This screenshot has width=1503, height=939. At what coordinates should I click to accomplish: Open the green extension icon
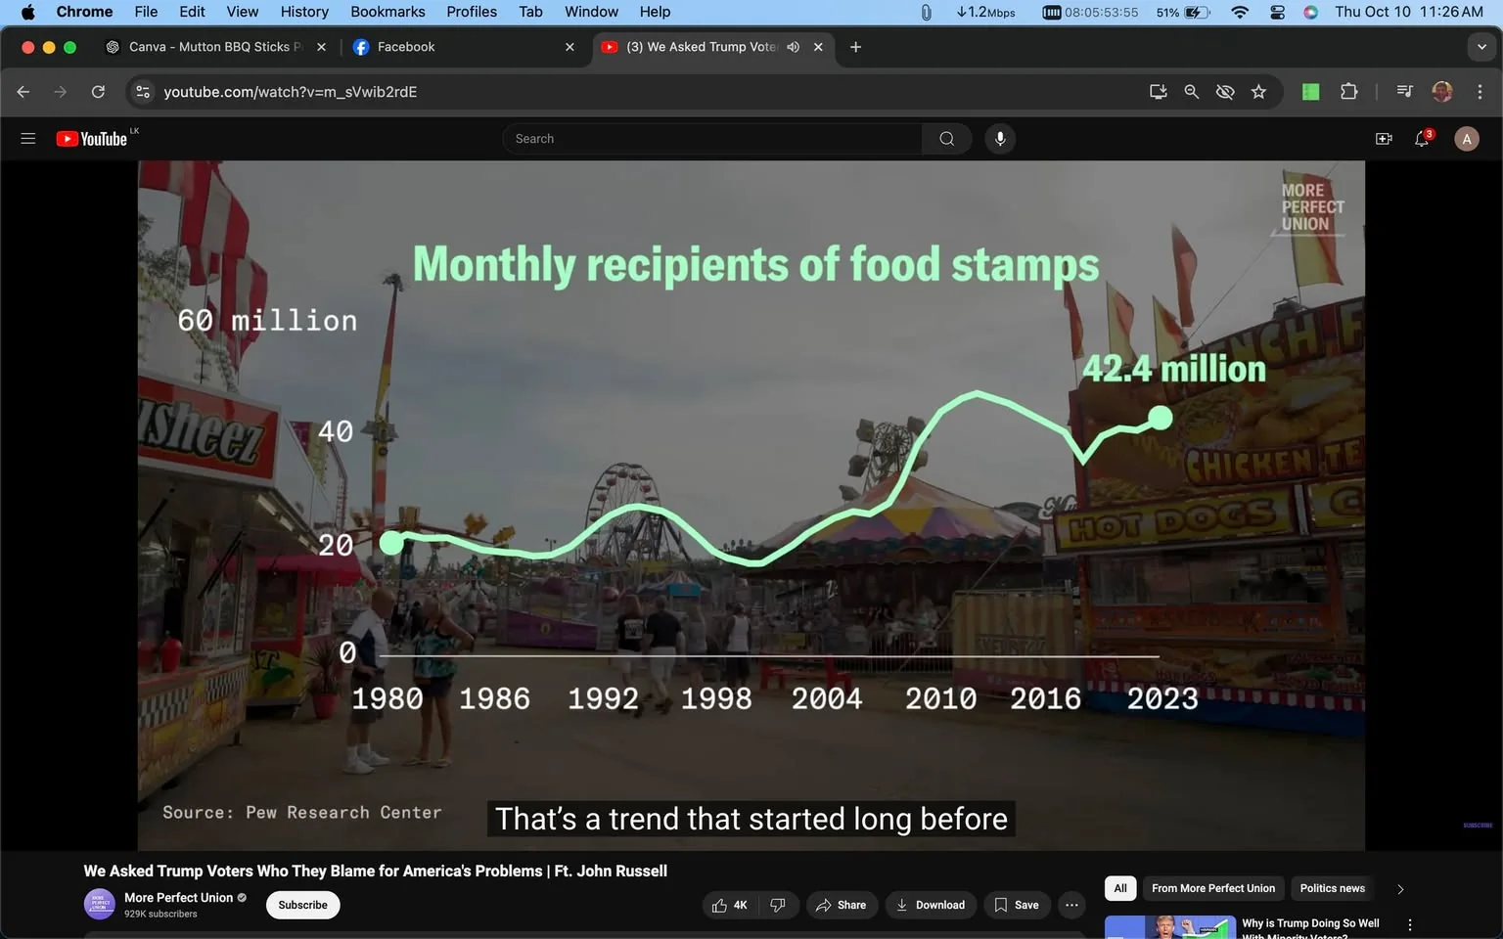[x=1311, y=92]
